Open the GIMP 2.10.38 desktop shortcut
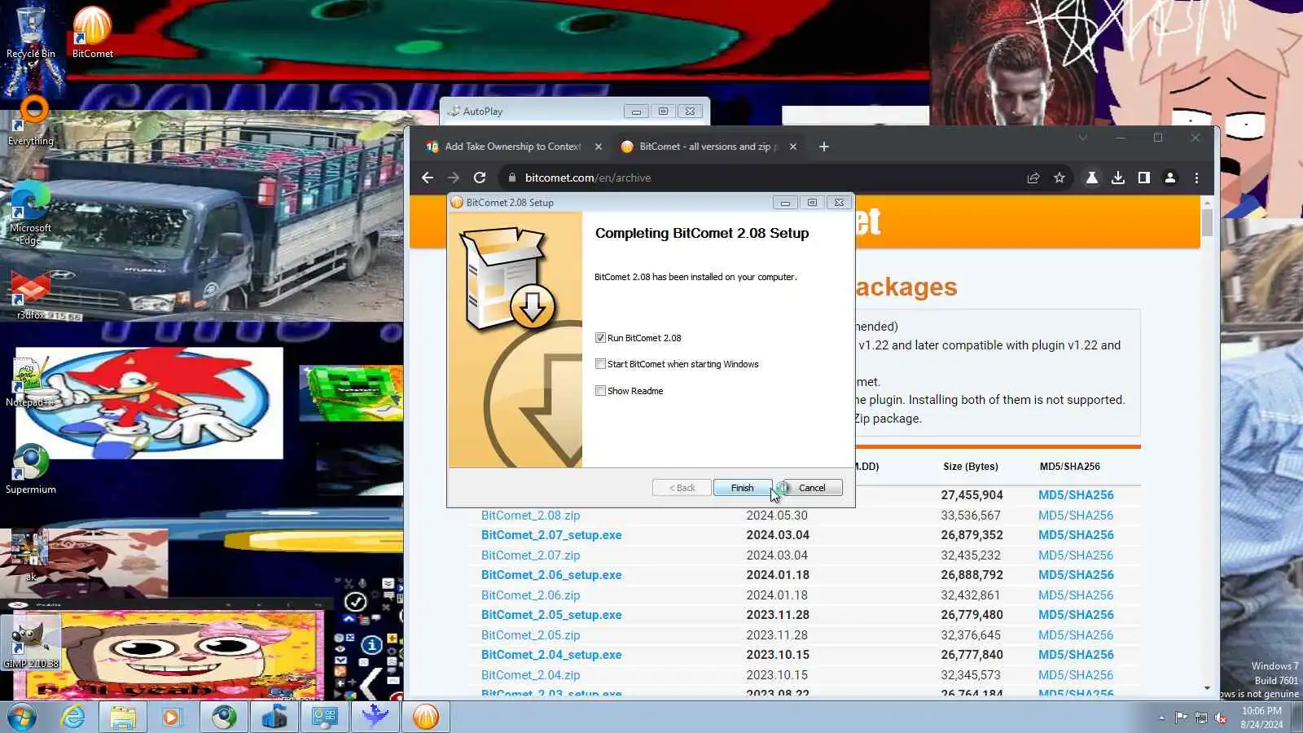This screenshot has width=1303, height=733. [31, 643]
